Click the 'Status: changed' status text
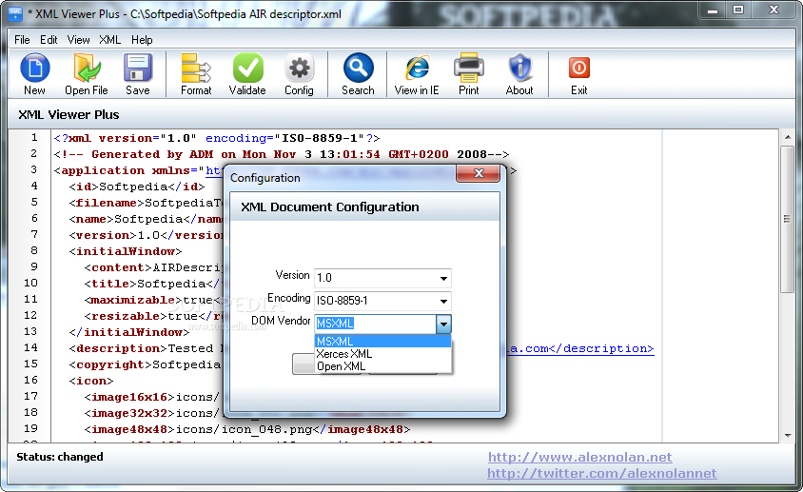 59,457
